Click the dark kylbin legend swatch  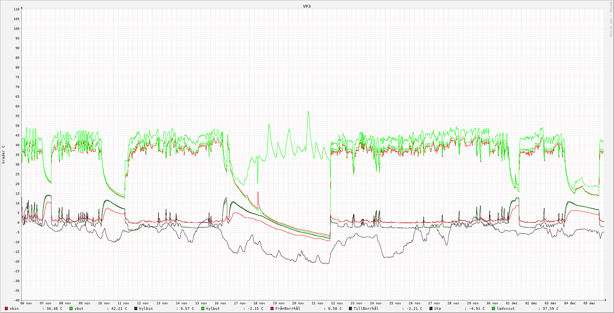pyautogui.click(x=136, y=308)
